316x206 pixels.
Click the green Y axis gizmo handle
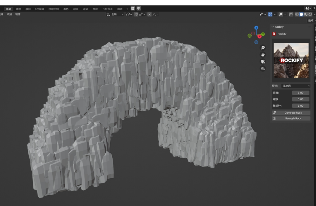(263, 34)
